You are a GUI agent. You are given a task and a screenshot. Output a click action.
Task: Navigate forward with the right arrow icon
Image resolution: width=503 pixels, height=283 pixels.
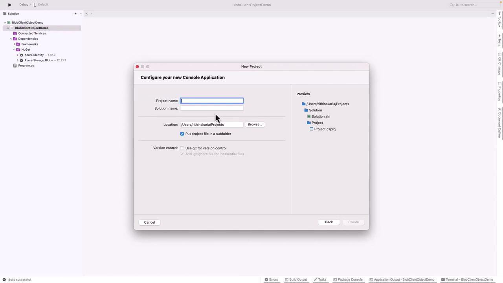point(91,14)
